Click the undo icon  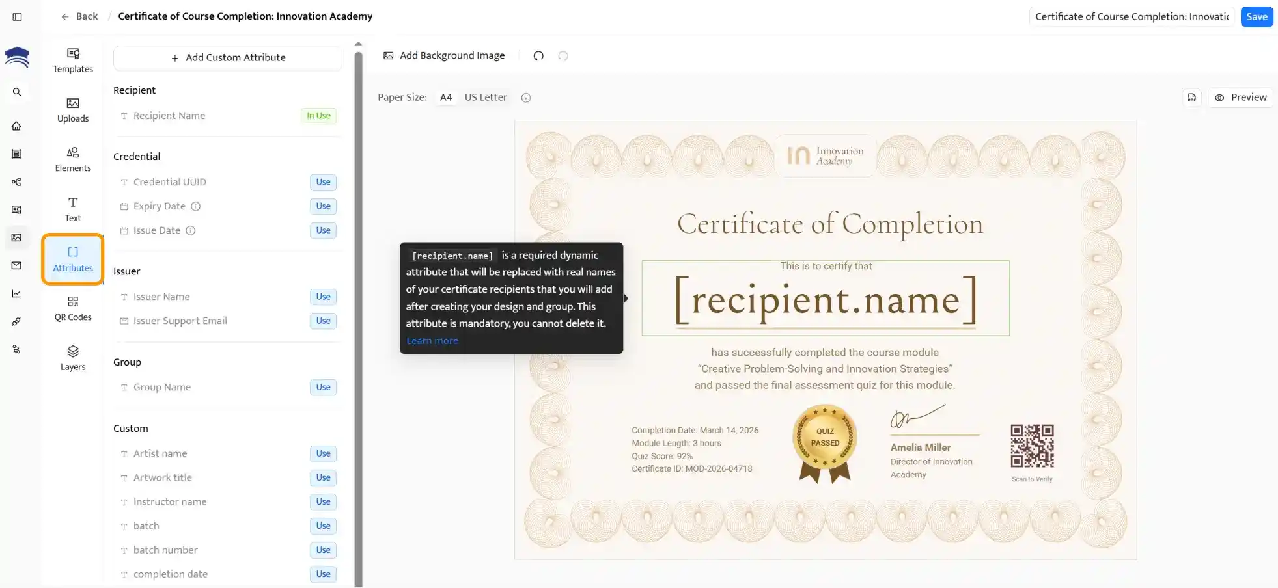coord(538,56)
